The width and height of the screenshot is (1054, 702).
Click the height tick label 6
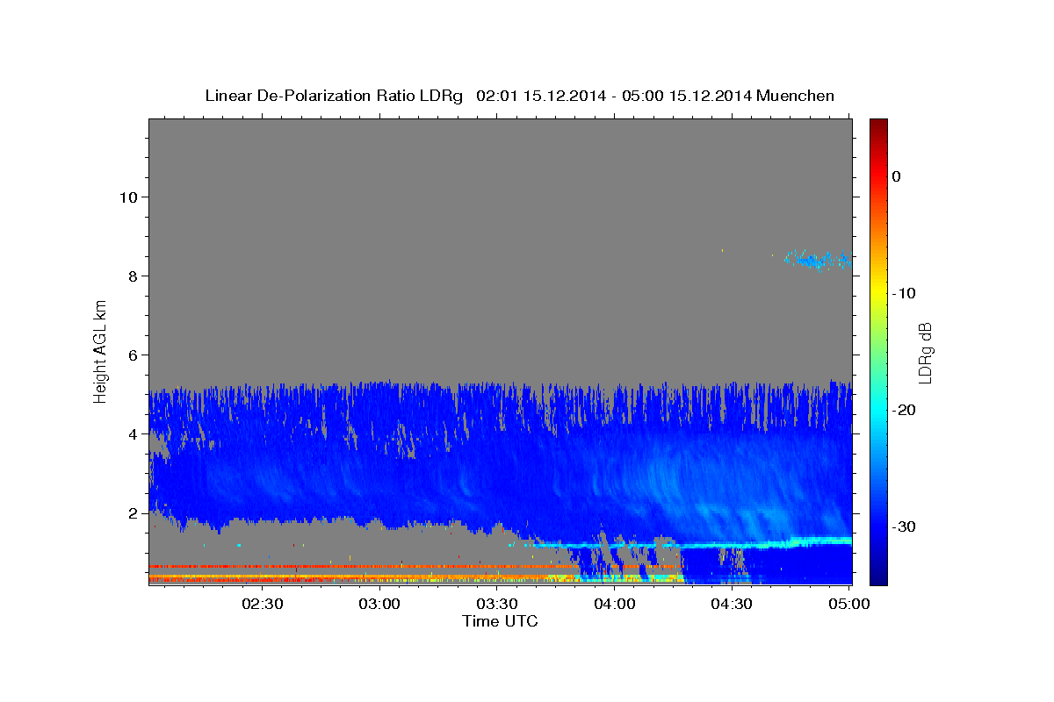132,355
